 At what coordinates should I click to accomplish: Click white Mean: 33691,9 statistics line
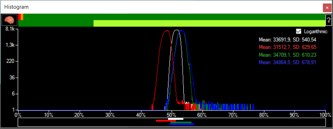pyautogui.click(x=288, y=39)
